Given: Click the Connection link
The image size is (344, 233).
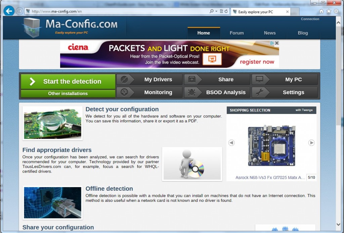Looking at the screenshot, I should 310,19.
